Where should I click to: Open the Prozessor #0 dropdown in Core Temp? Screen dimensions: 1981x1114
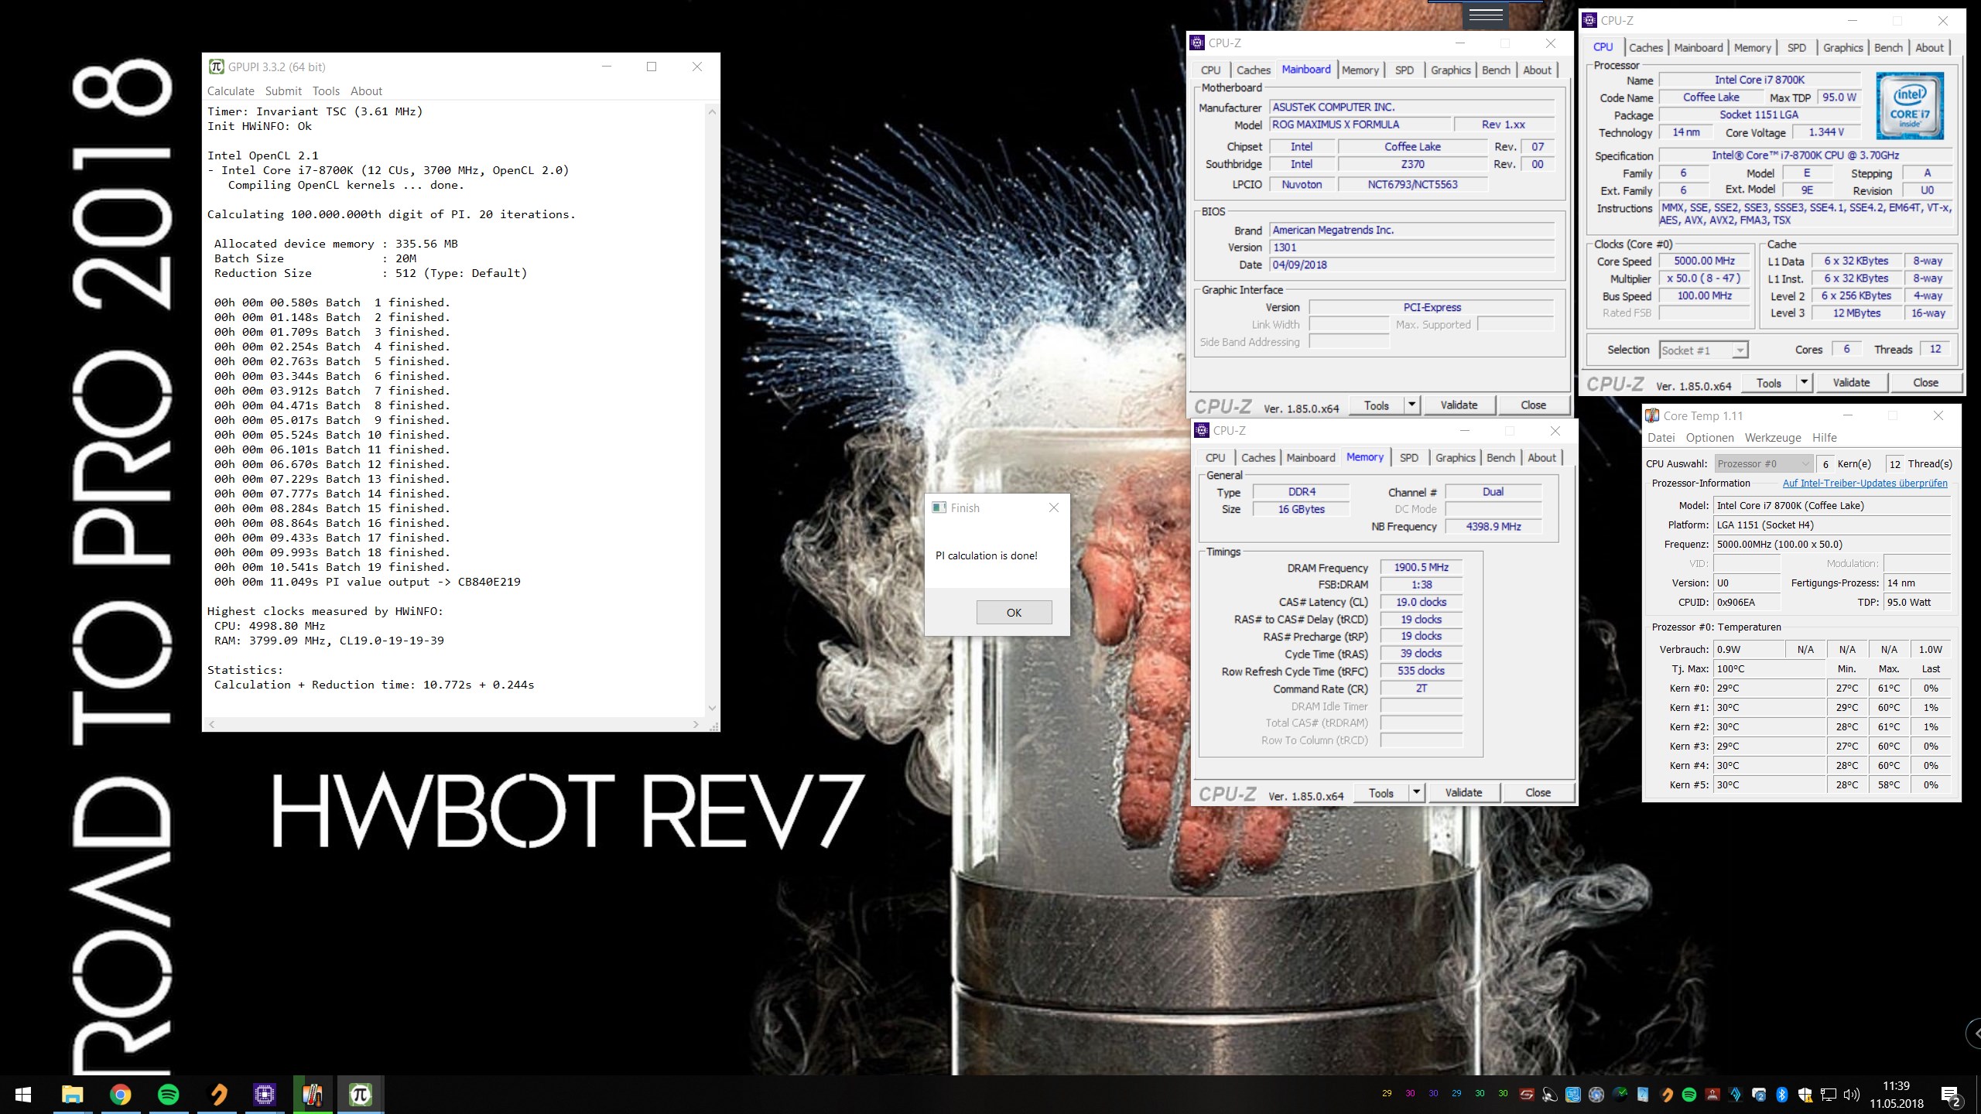(1764, 463)
